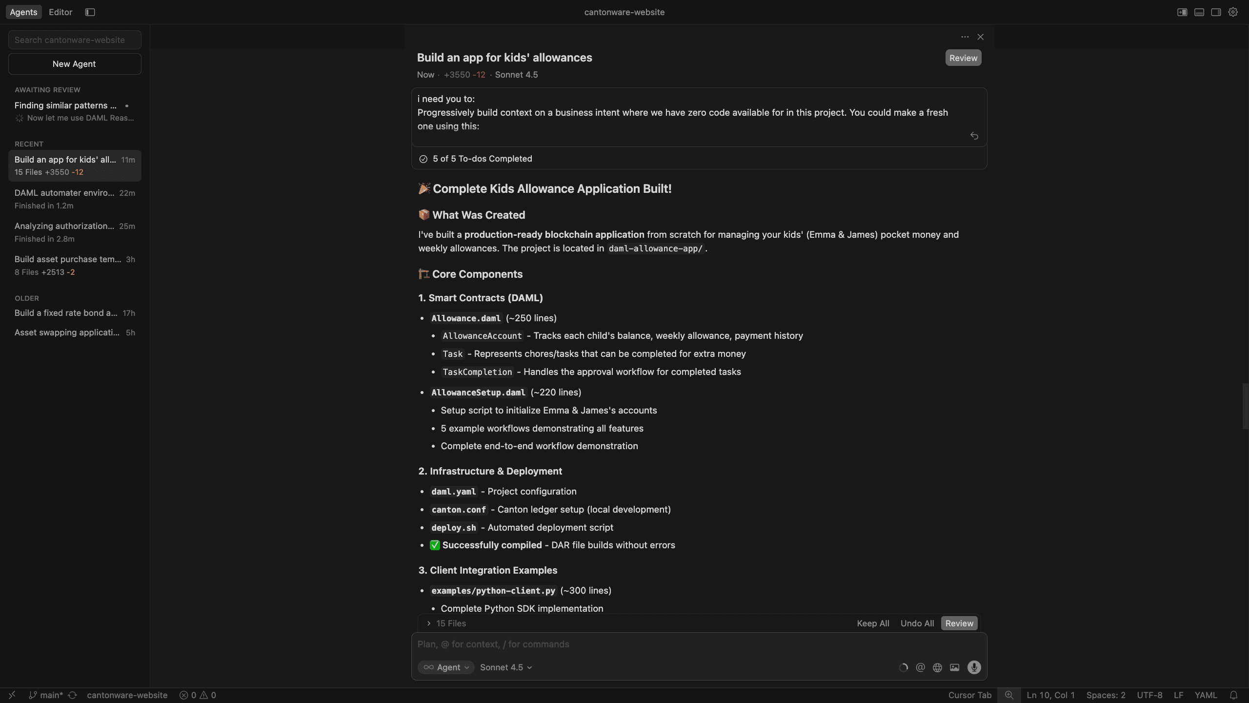This screenshot has width=1249, height=703.
Task: Open the Agent mode dropdown
Action: (446, 667)
